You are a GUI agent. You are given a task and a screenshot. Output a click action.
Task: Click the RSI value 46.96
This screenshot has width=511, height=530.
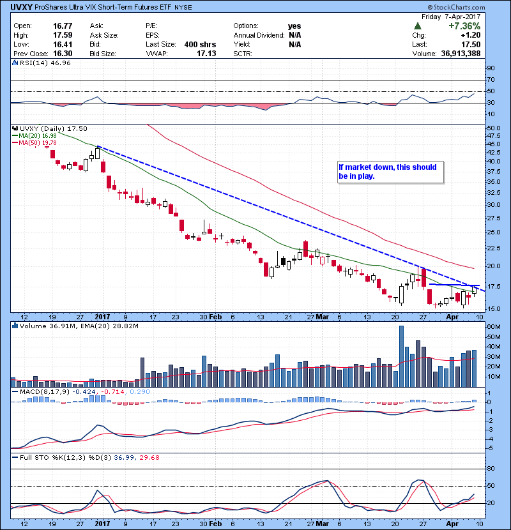[x=60, y=63]
